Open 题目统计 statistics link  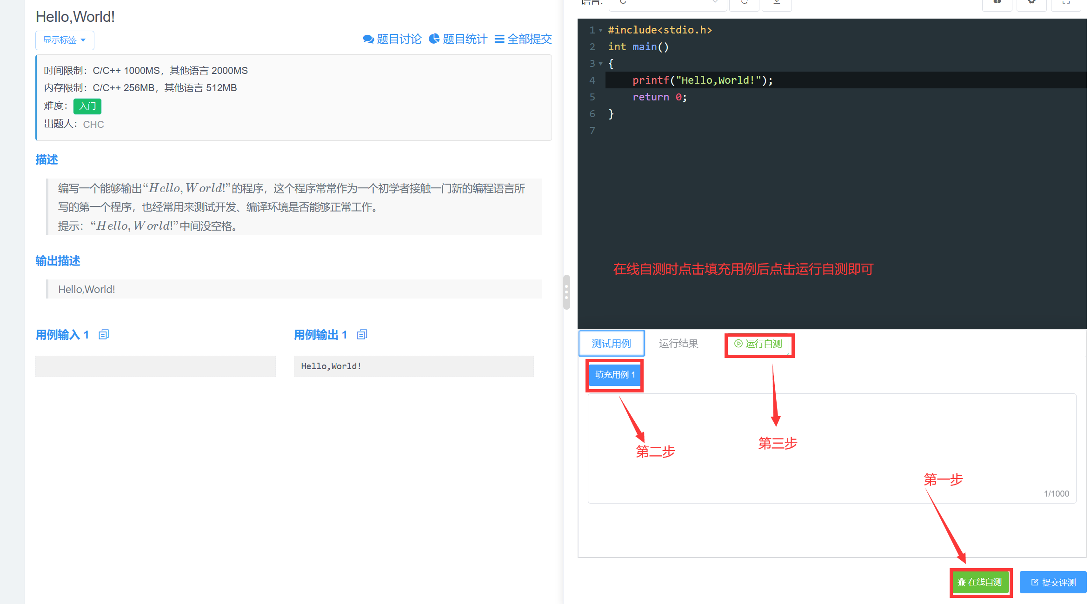[458, 39]
